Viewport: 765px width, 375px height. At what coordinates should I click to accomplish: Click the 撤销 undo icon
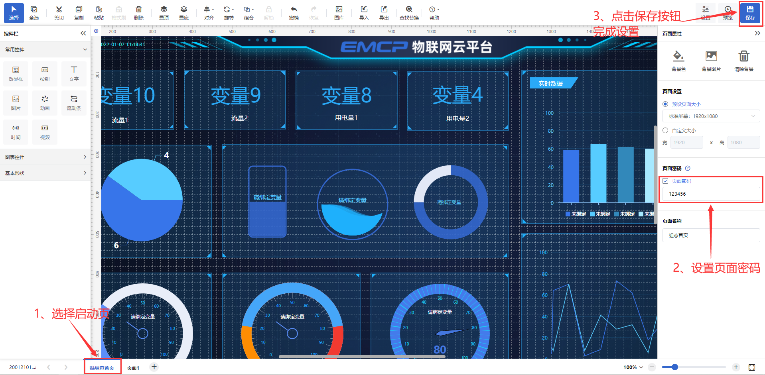coord(294,13)
